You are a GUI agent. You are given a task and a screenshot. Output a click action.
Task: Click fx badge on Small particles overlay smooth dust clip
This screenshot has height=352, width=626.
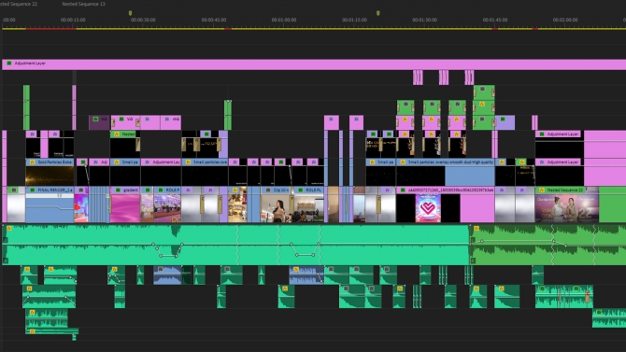coord(403,162)
